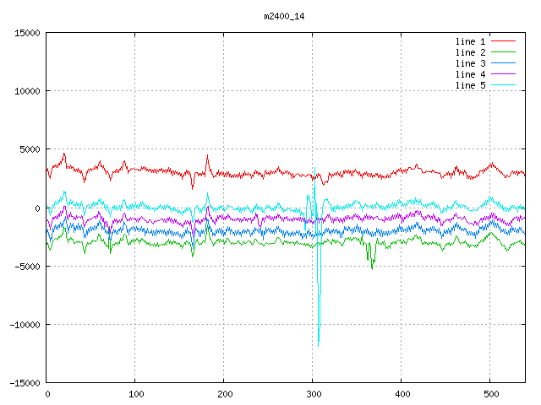Click cyan line sample in the legend
Screen dimensions: 541x405
pos(503,85)
